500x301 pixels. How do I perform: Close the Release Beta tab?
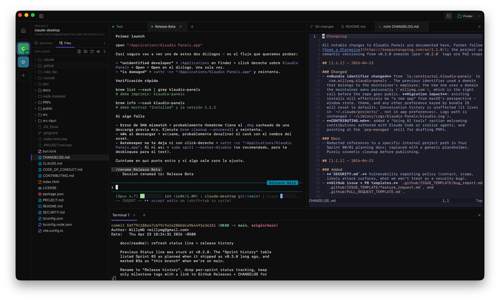[x=180, y=27]
